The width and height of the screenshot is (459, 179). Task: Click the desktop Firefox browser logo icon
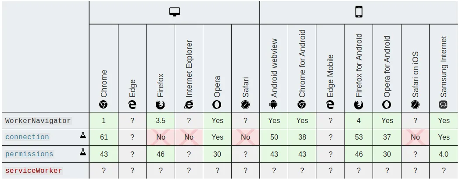(160, 105)
